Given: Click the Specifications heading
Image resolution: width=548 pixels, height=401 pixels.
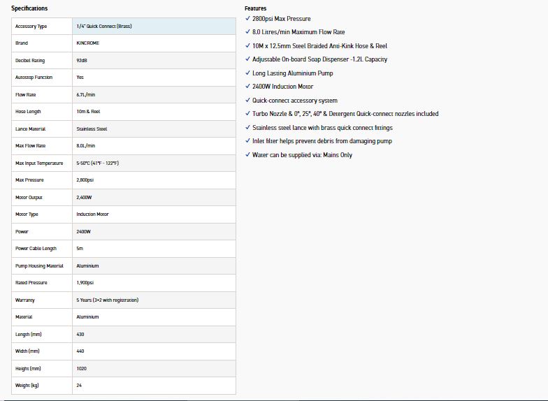Looking at the screenshot, I should (x=29, y=8).
